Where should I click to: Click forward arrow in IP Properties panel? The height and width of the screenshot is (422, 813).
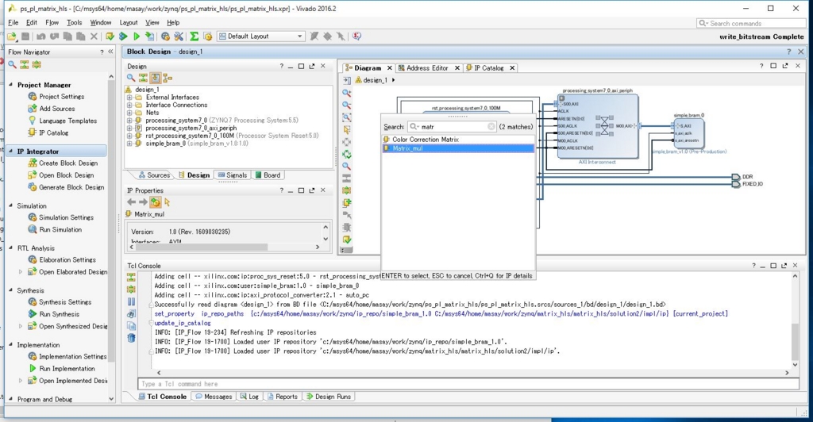[x=143, y=202]
